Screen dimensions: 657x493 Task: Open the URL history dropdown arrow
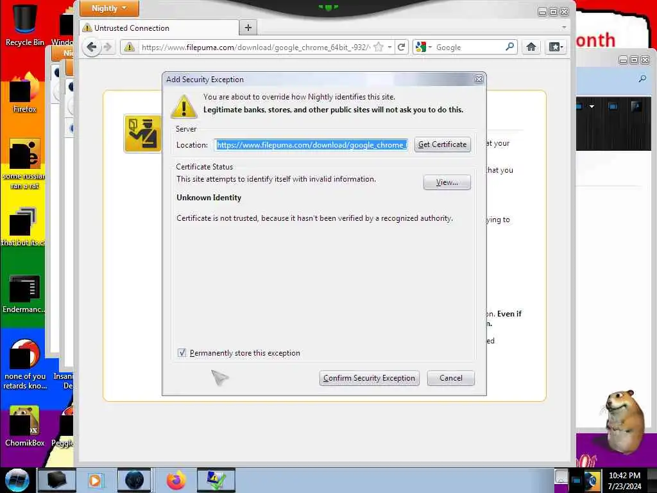coord(389,47)
